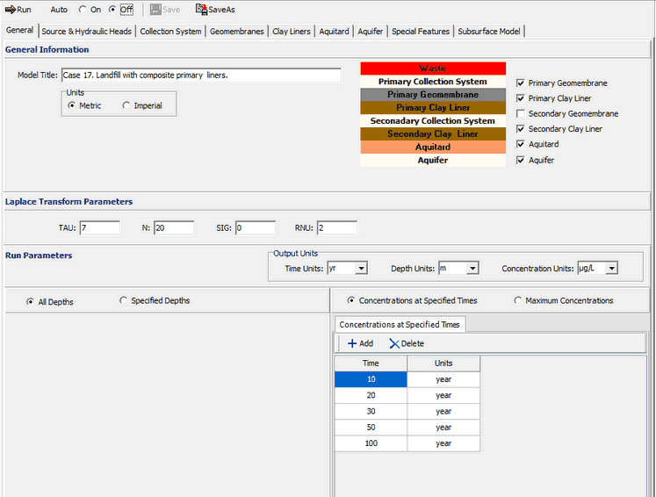Switch to the Collection System tab
This screenshot has width=656, height=497.
[x=170, y=32]
